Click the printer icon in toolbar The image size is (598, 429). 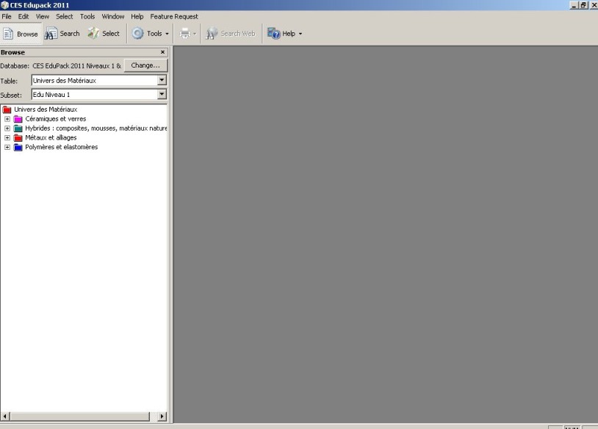coord(185,34)
